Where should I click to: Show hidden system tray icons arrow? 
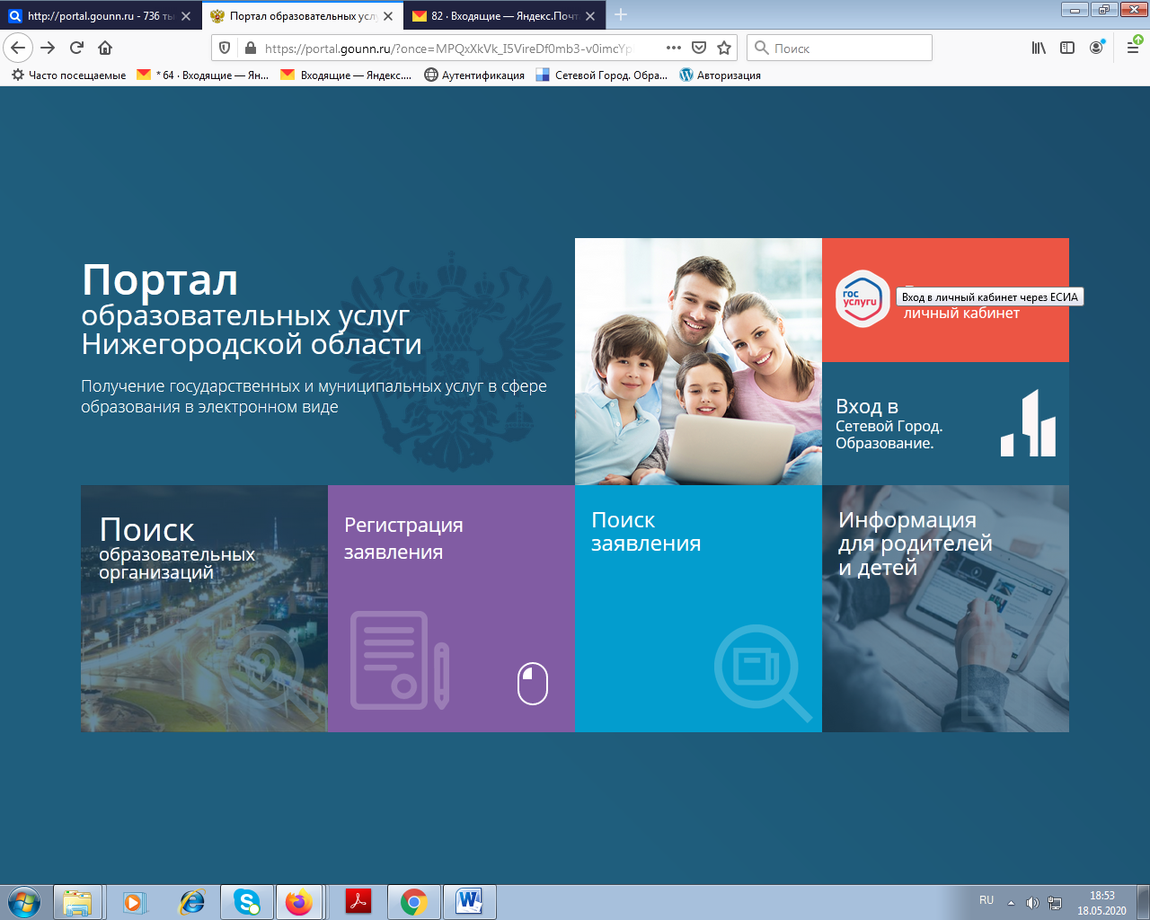coord(1011,902)
